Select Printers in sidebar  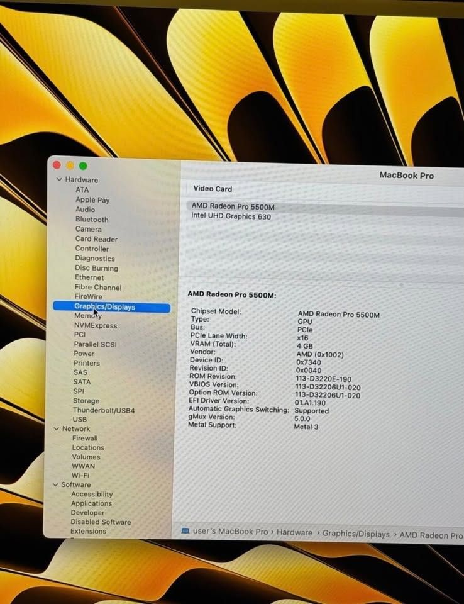coord(87,363)
